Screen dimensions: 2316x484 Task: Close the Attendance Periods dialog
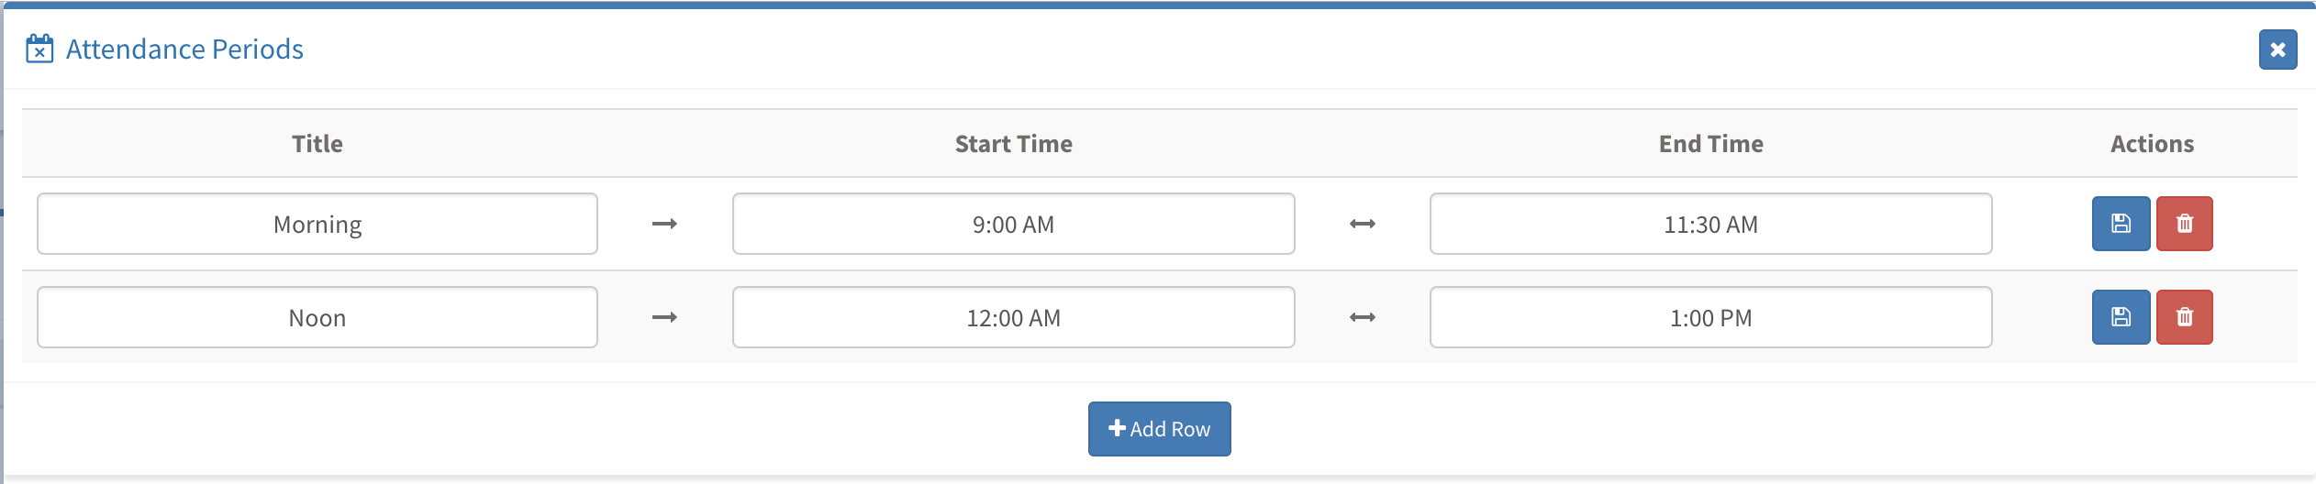[x=2277, y=49]
